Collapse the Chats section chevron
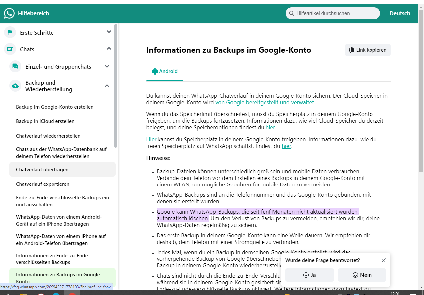The height and width of the screenshot is (295, 424). [x=109, y=49]
